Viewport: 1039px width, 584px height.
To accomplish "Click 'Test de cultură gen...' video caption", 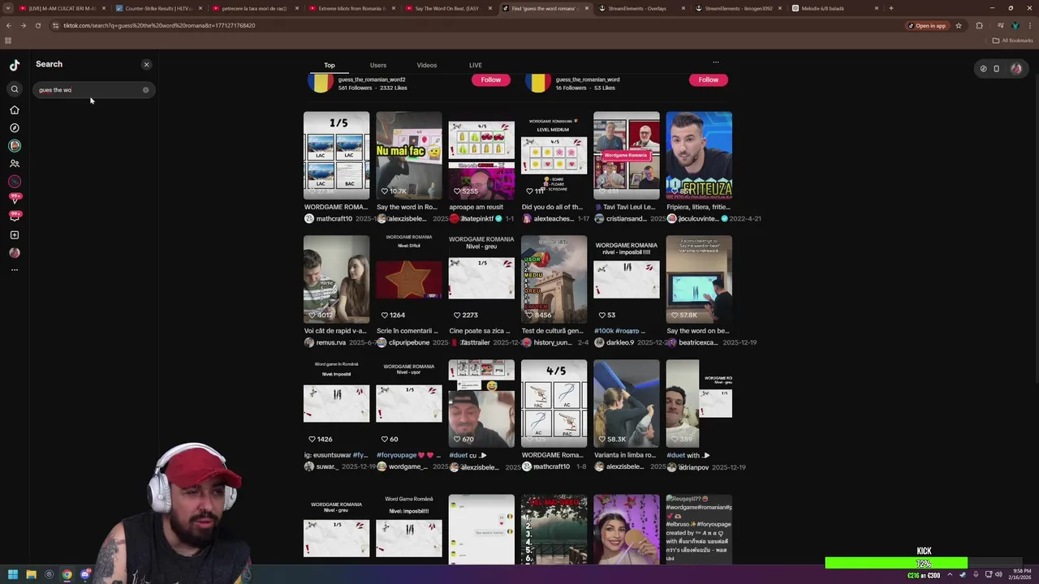I will click(x=552, y=331).
